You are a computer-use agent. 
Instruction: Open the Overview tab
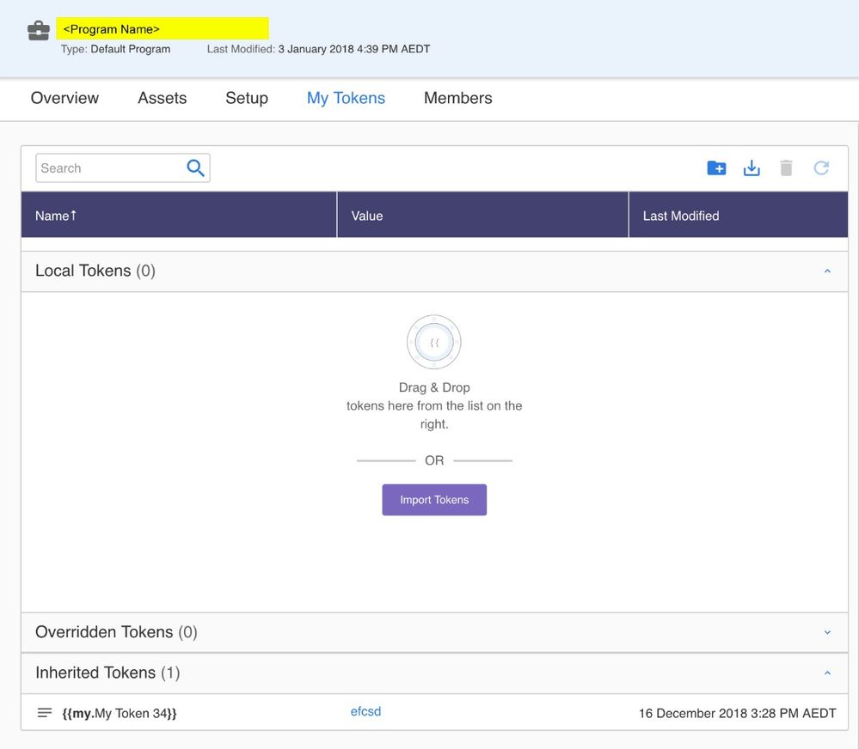[x=64, y=98]
